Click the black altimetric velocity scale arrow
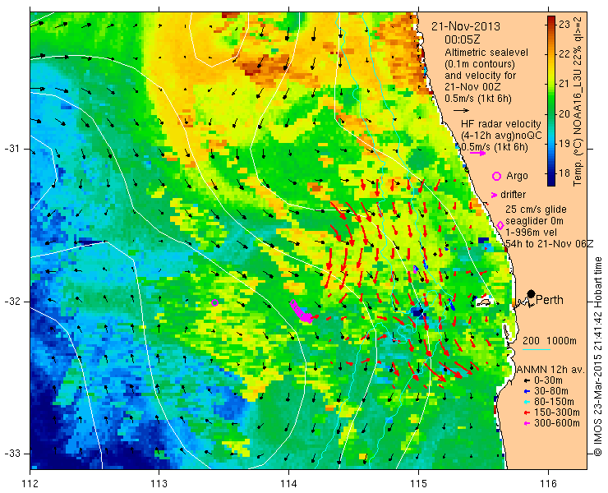This screenshot has height=493, width=608. 461,111
